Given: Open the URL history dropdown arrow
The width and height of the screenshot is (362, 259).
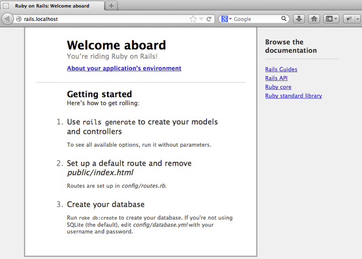Looking at the screenshot, I should pyautogui.click(x=202, y=19).
